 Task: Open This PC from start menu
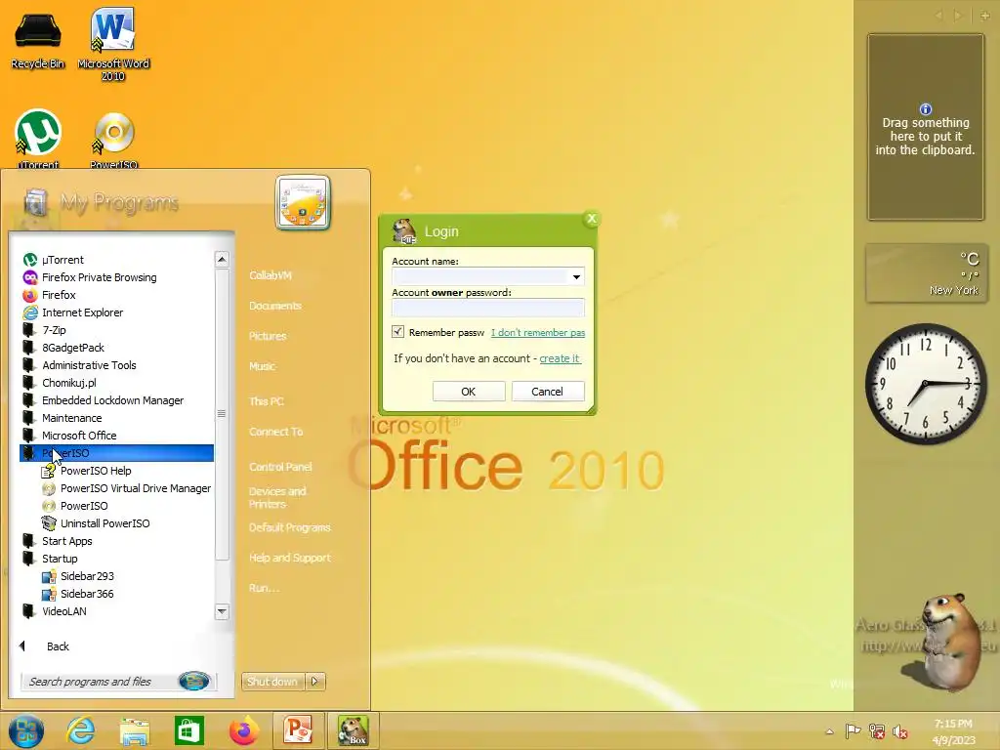tap(267, 401)
